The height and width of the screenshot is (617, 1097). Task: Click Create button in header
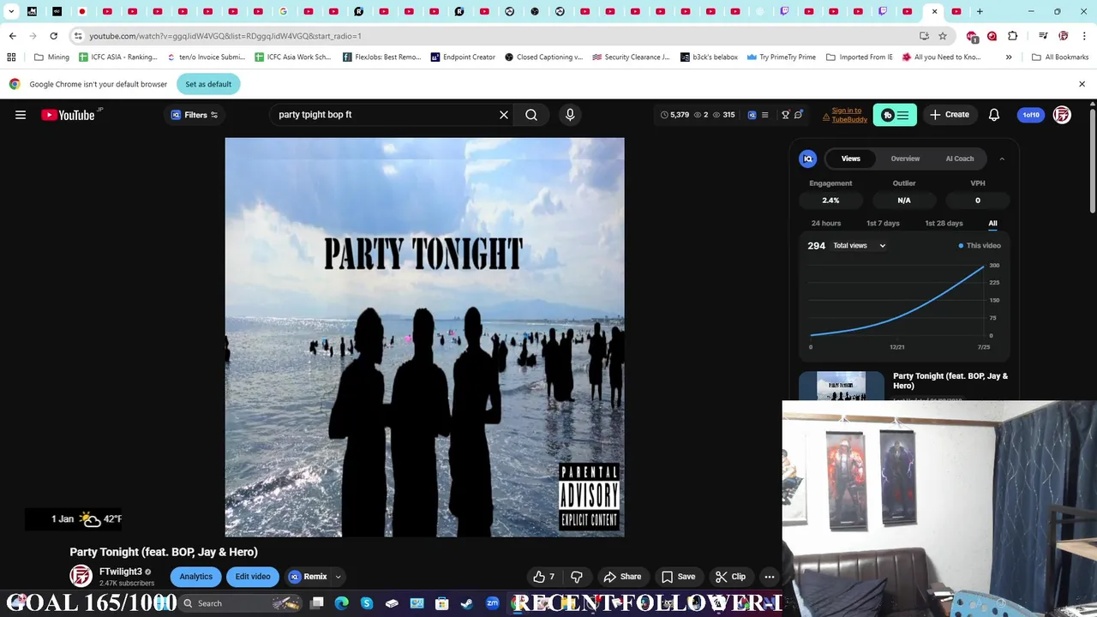point(950,115)
